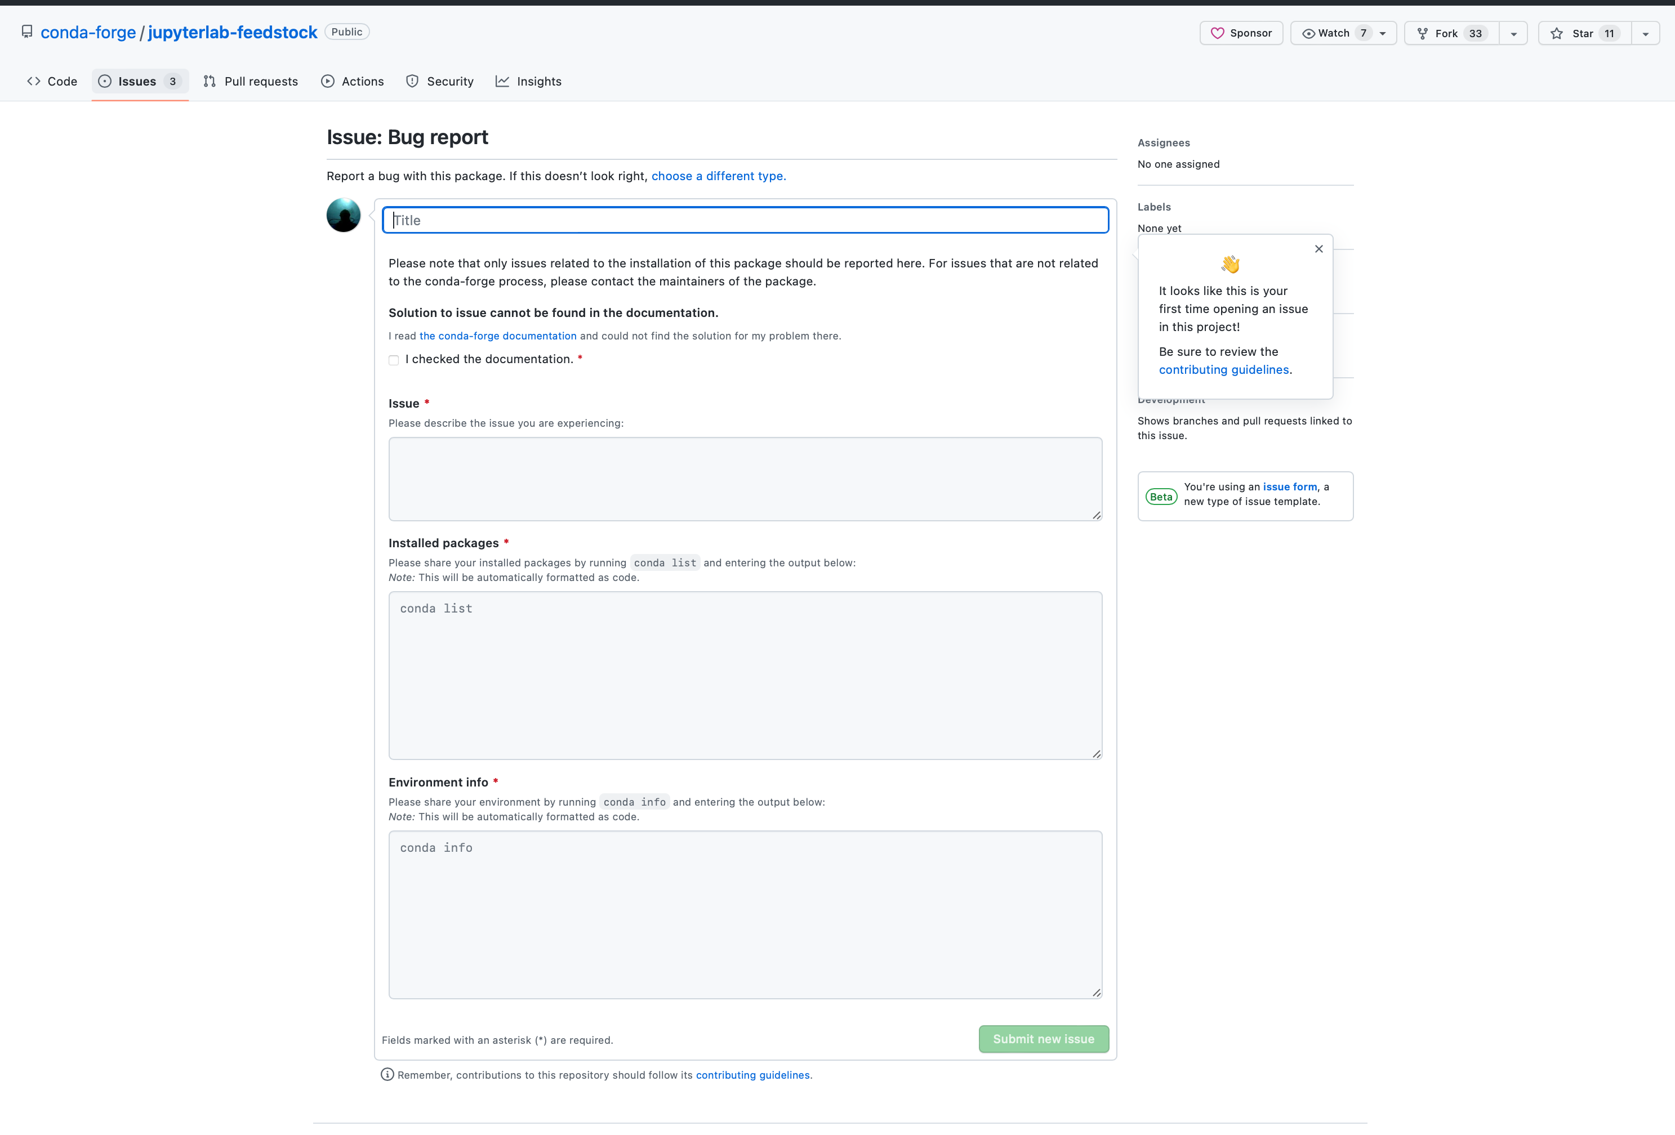Focus the Title input field

coord(745,220)
